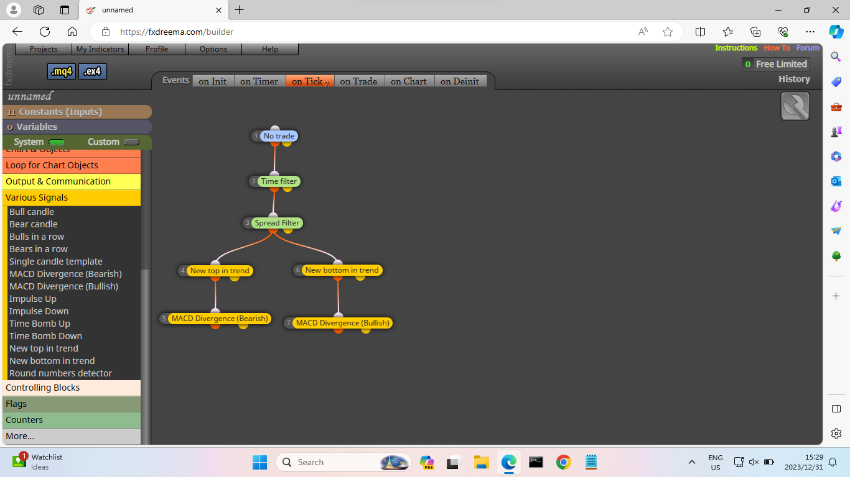Open Edge Games chess sidebar icon
This screenshot has width=850, height=477.
coord(836,132)
